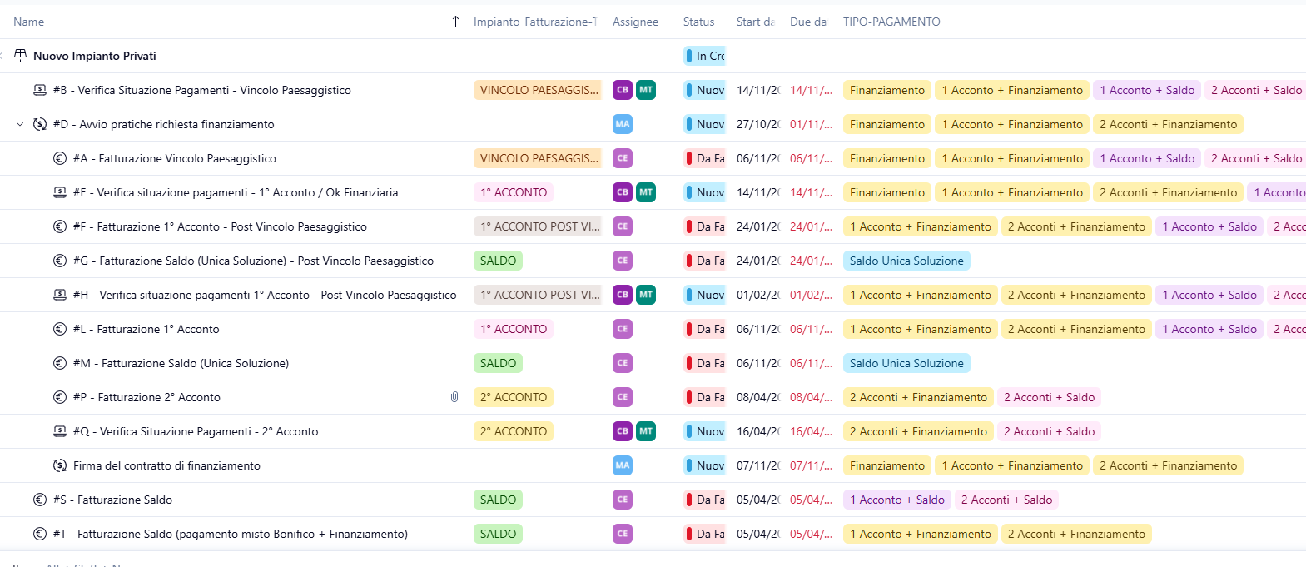Click the paperclip attachment icon on #P row

point(454,397)
